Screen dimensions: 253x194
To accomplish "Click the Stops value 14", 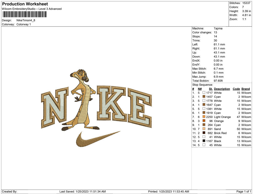I will pos(215,36).
